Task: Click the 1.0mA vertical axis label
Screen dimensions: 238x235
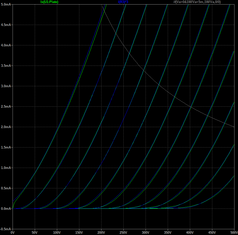Action: (x=6, y=168)
